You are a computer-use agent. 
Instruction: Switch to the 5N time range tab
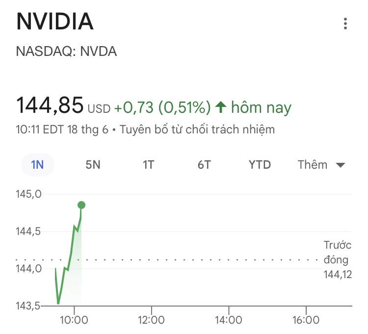point(93,165)
